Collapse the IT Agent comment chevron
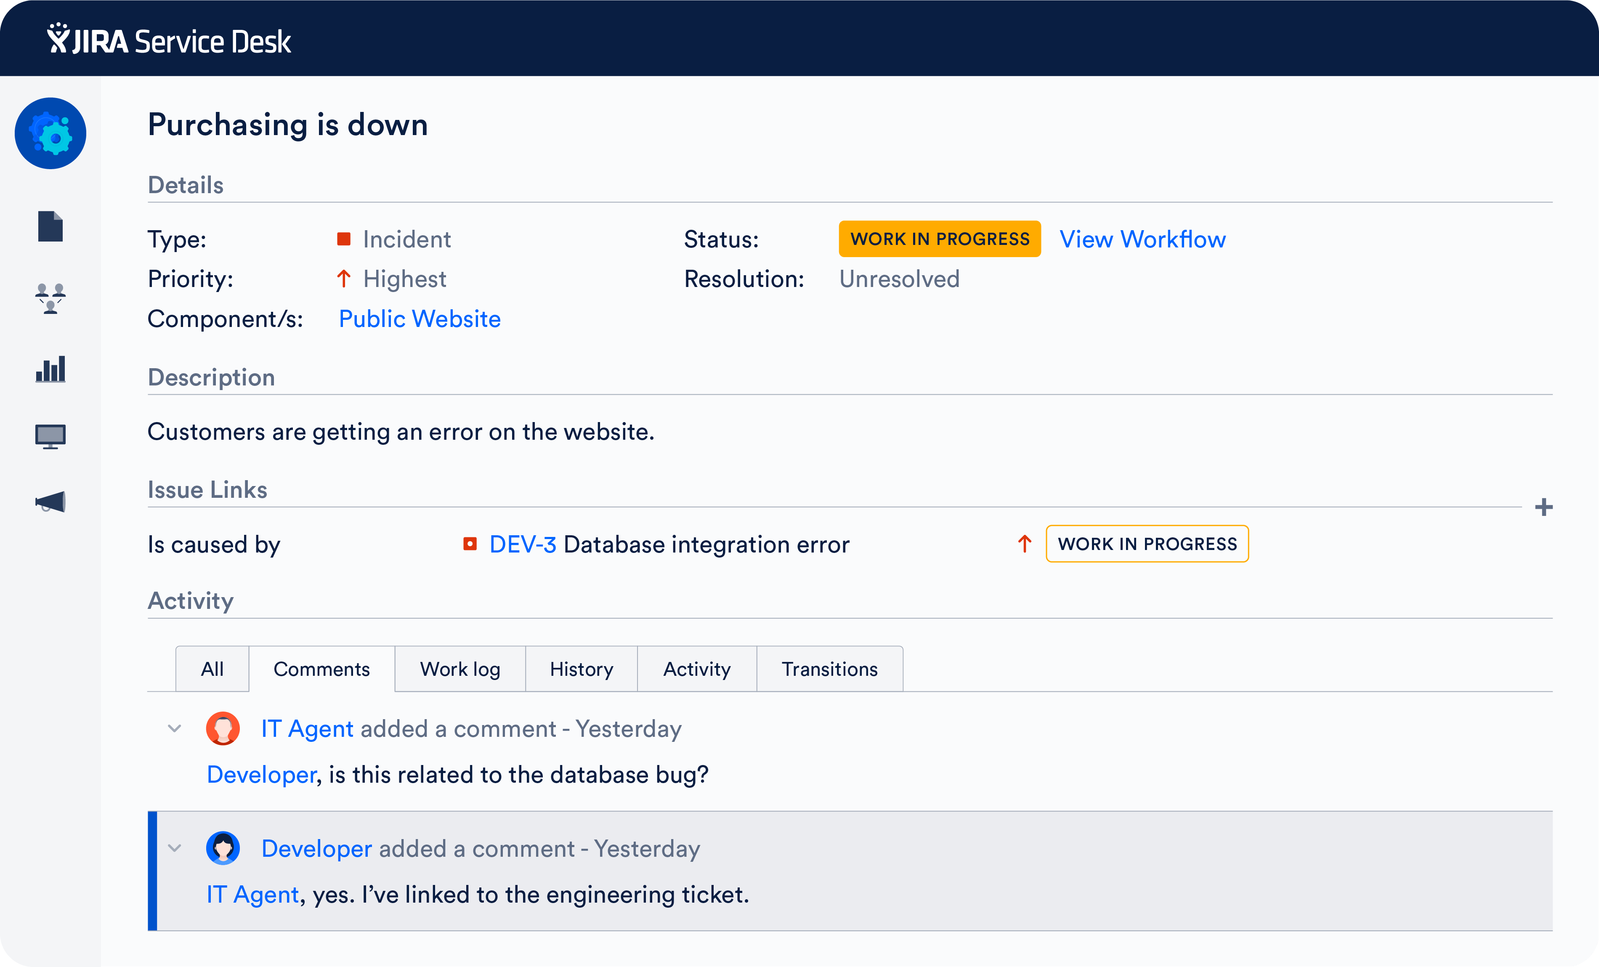 (x=175, y=728)
